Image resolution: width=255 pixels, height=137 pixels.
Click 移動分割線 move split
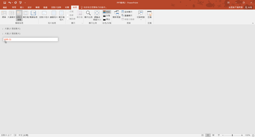(128, 19)
